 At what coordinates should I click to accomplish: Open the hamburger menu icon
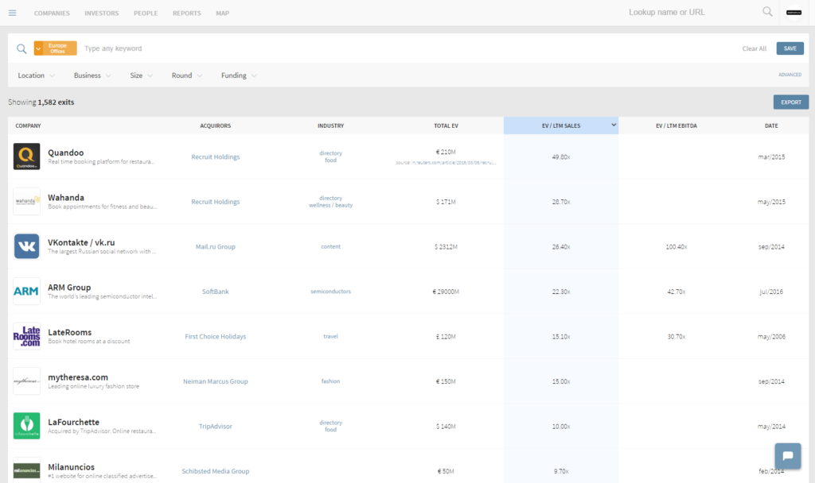[12, 13]
